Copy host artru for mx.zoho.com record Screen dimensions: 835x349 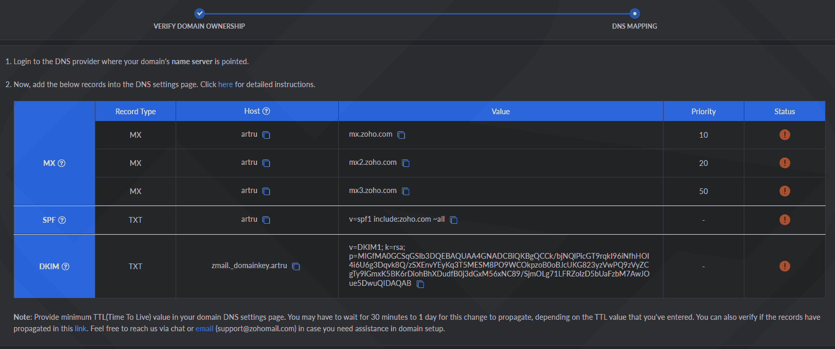pyautogui.click(x=266, y=135)
